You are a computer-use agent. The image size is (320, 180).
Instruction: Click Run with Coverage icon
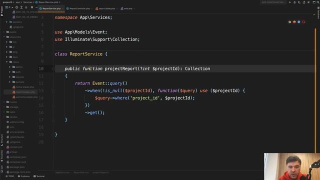[x=299, y=2]
